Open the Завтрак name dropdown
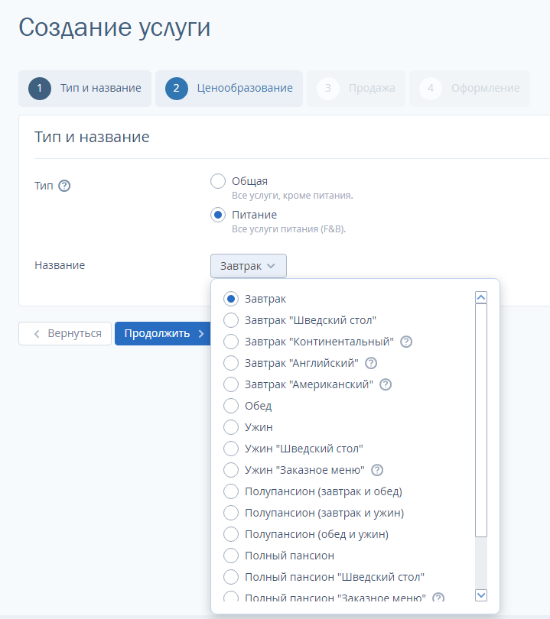Viewport: 550px width, 619px height. (249, 266)
